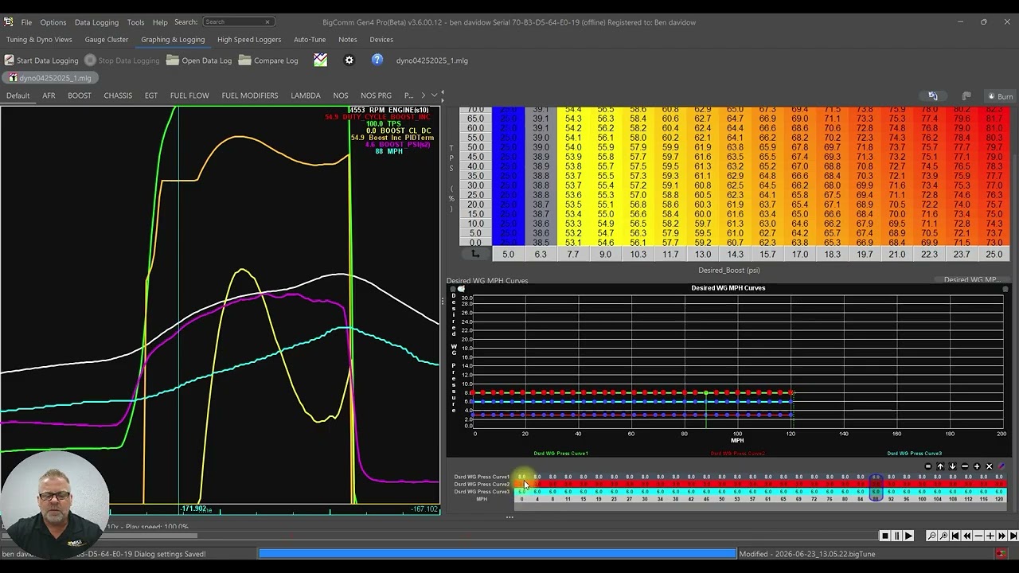Image resolution: width=1019 pixels, height=573 pixels.
Task: Expand the graph tab list chevron dropdown
Action: point(435,95)
